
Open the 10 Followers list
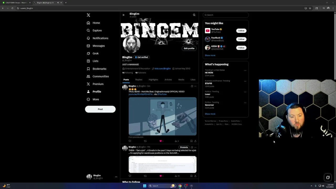[x=141, y=73]
